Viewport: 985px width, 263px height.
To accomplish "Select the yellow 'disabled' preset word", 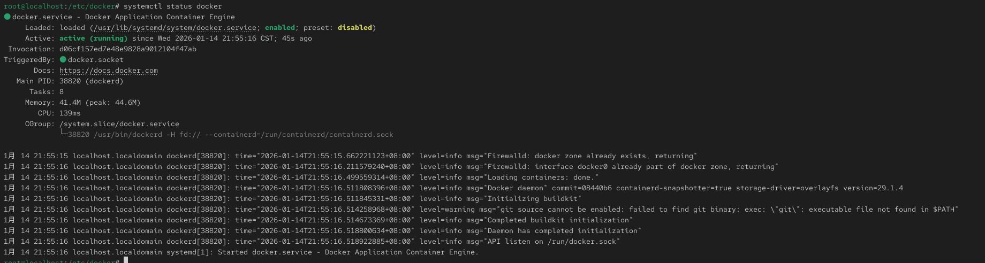I will coord(355,28).
